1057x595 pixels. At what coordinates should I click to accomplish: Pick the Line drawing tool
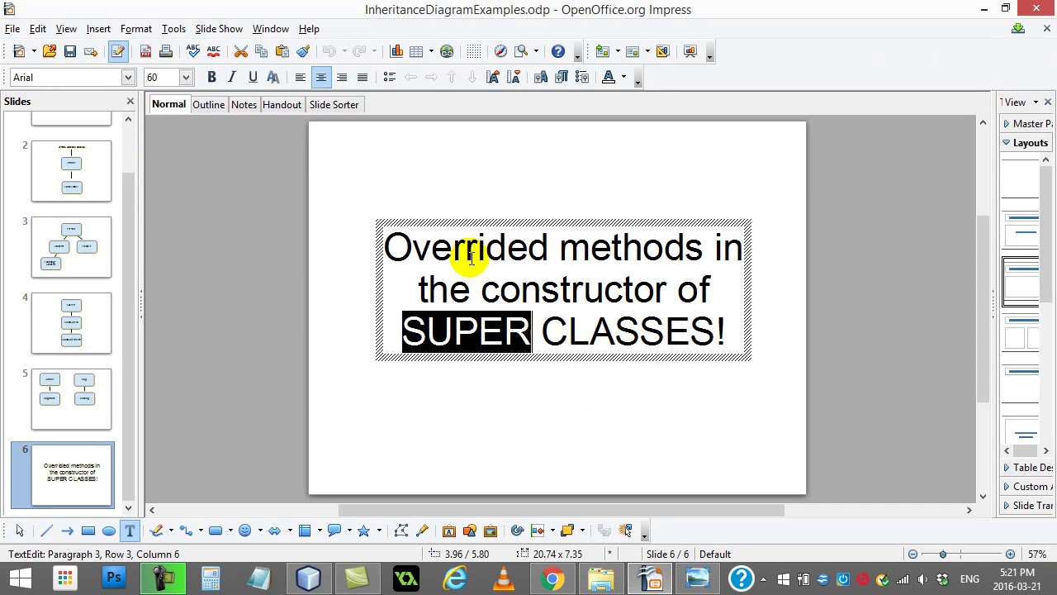click(x=46, y=531)
